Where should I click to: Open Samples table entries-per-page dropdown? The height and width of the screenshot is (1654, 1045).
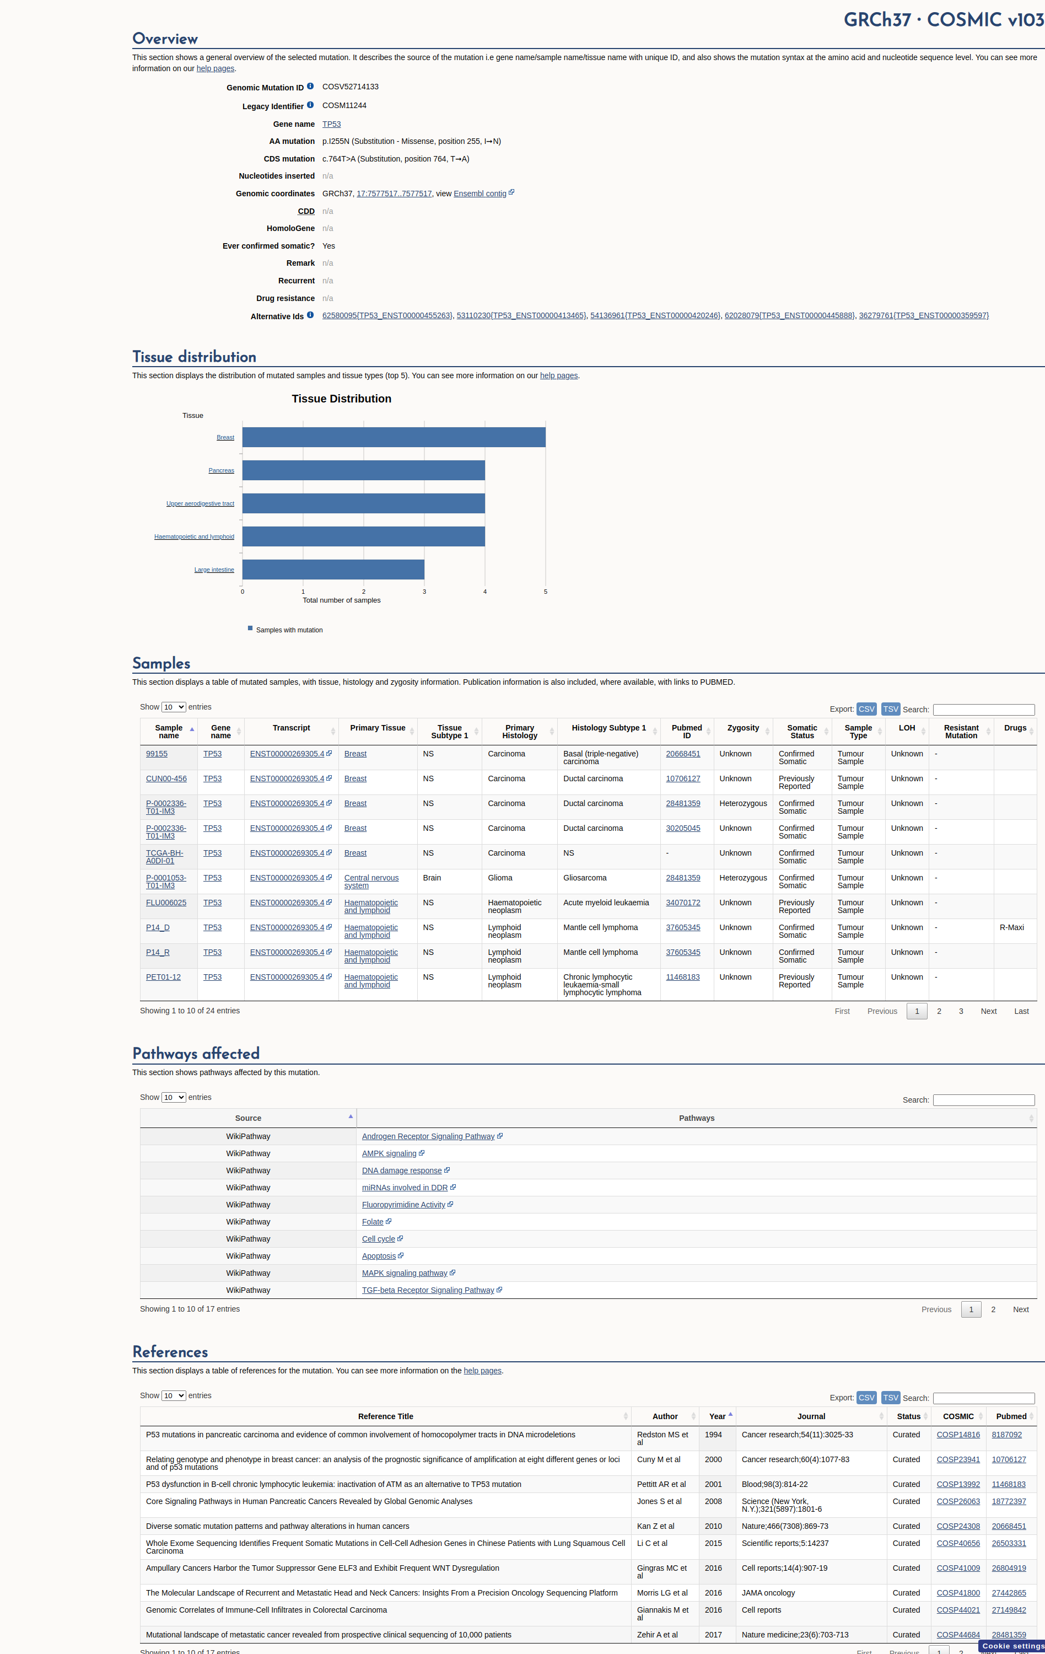174,707
